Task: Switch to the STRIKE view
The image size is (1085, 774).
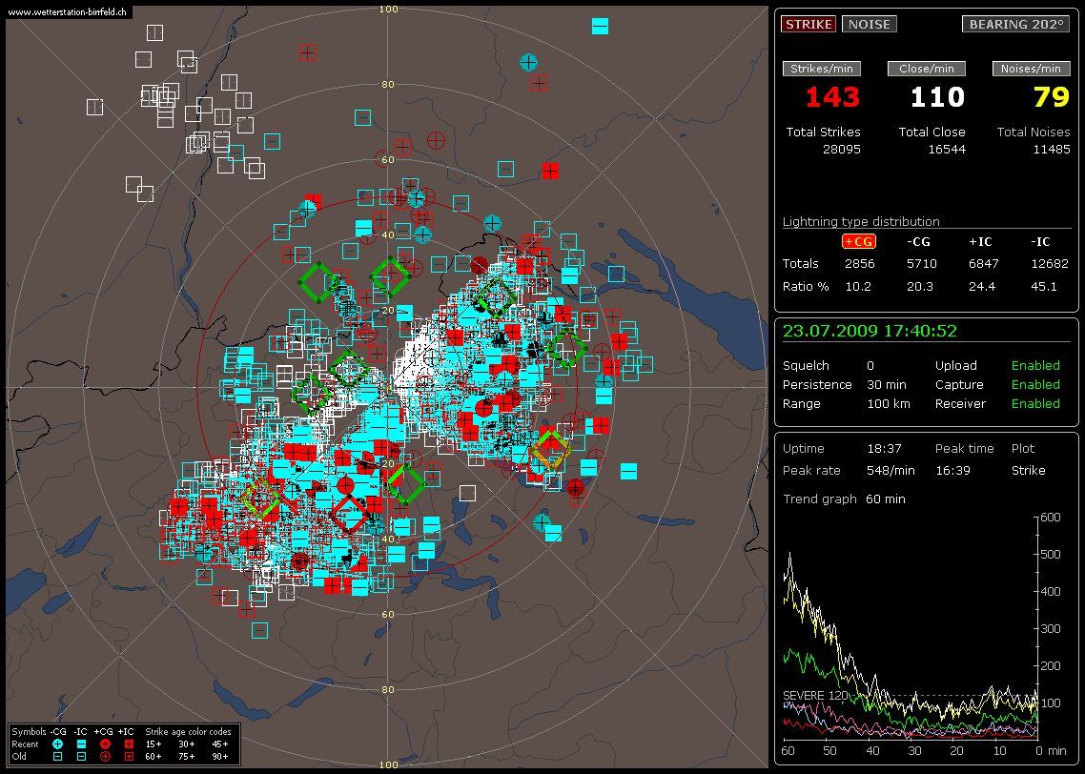Action: tap(808, 24)
